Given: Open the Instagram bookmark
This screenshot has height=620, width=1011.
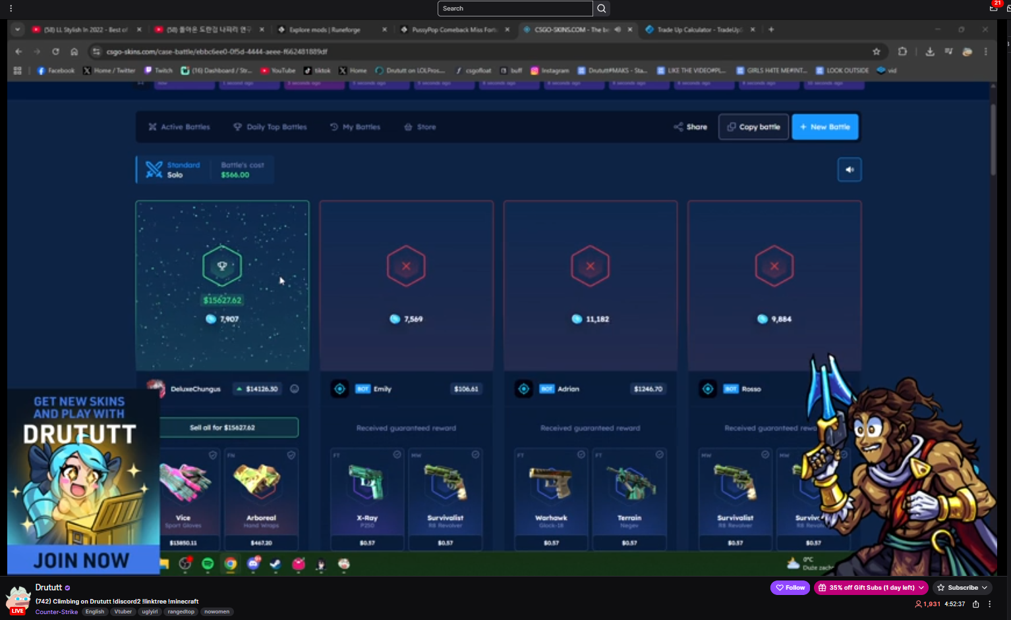Looking at the screenshot, I should point(550,70).
